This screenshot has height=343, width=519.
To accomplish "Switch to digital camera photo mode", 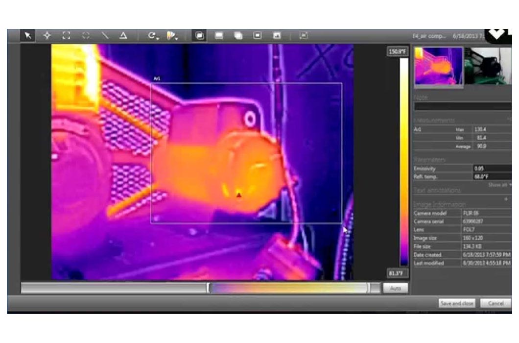I will coord(277,36).
